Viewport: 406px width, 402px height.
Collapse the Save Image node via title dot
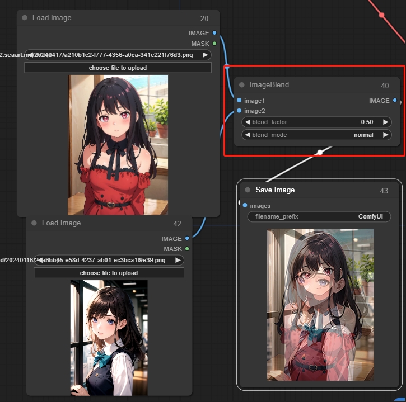pos(248,190)
